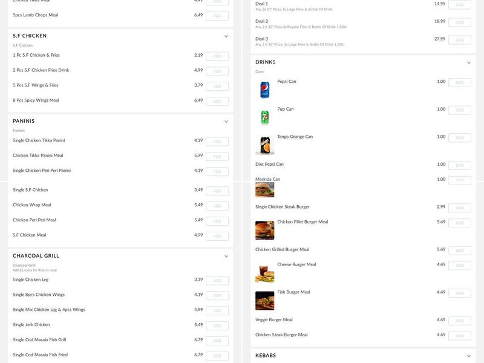Add 5pcs Lamb Chops Meal

[217, 16]
